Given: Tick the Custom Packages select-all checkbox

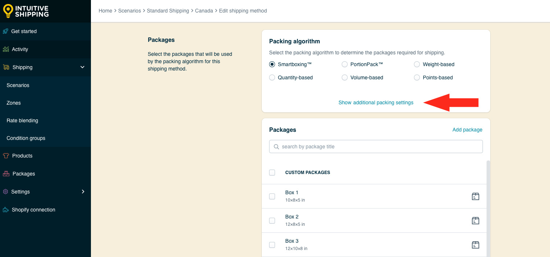Looking at the screenshot, I should tap(272, 173).
